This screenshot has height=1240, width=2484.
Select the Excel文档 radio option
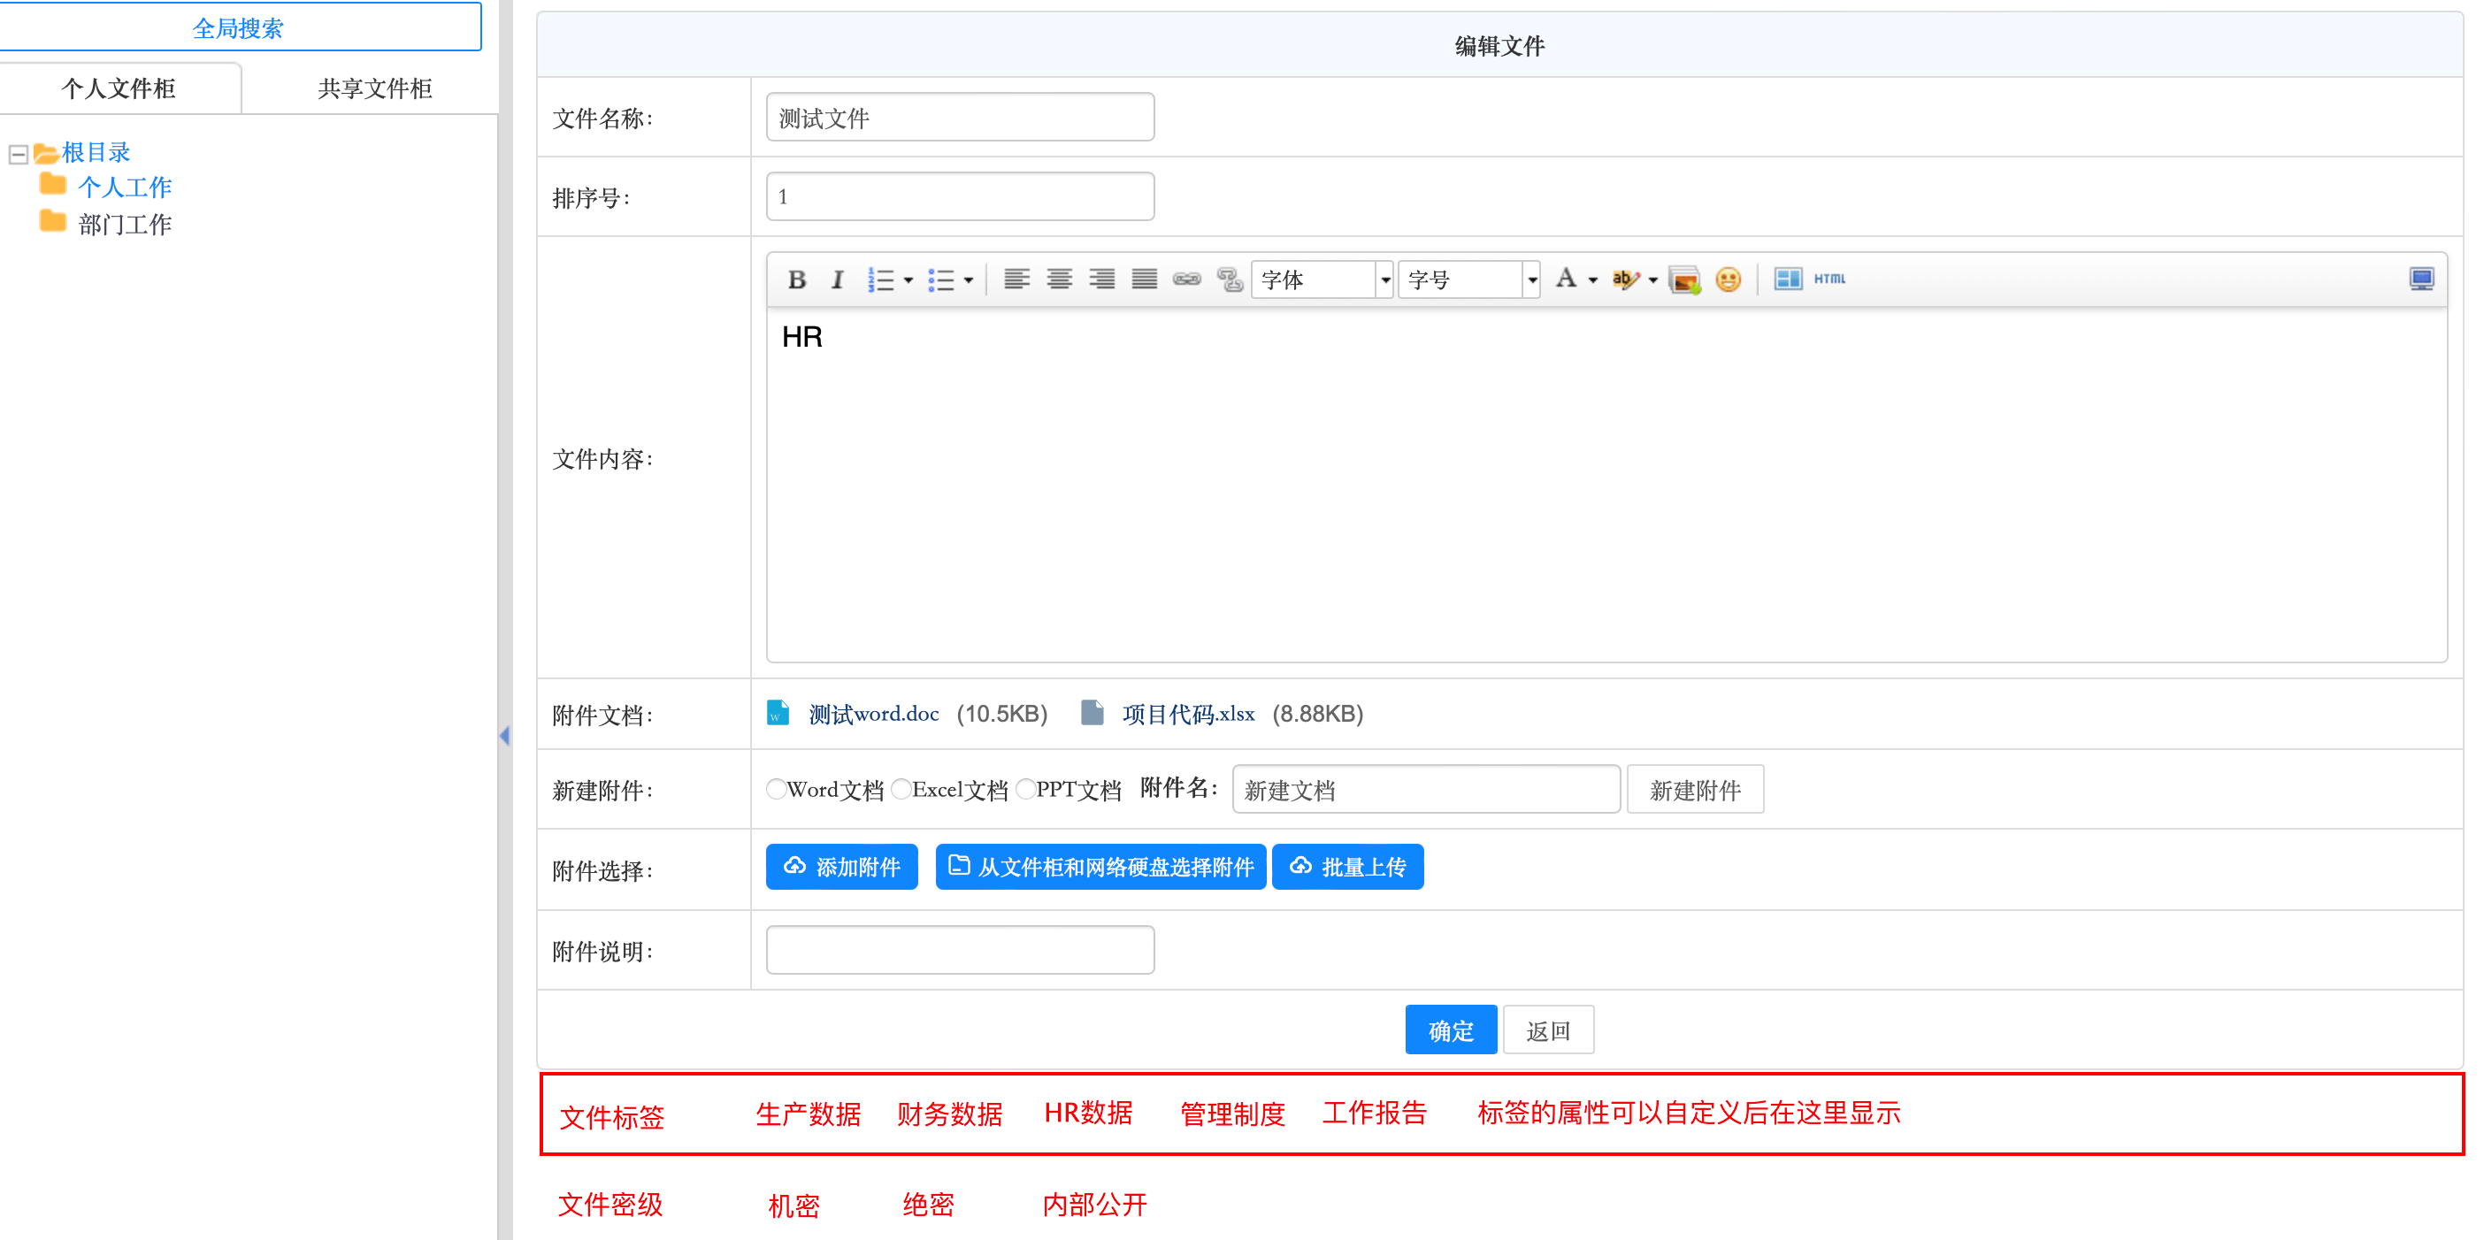point(901,789)
